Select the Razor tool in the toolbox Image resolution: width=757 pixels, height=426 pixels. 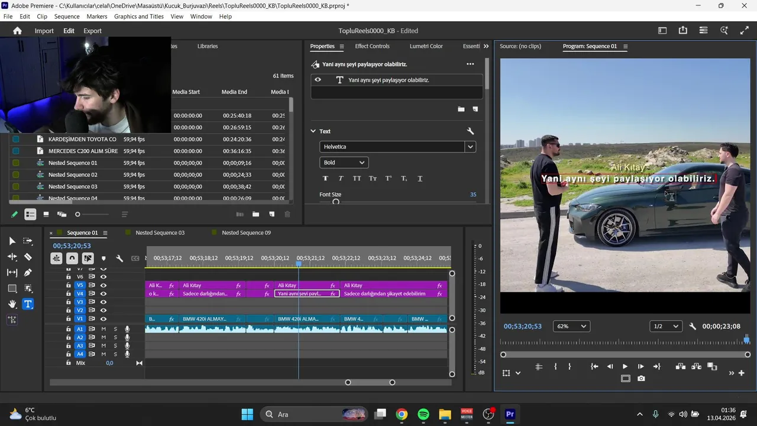coord(28,257)
